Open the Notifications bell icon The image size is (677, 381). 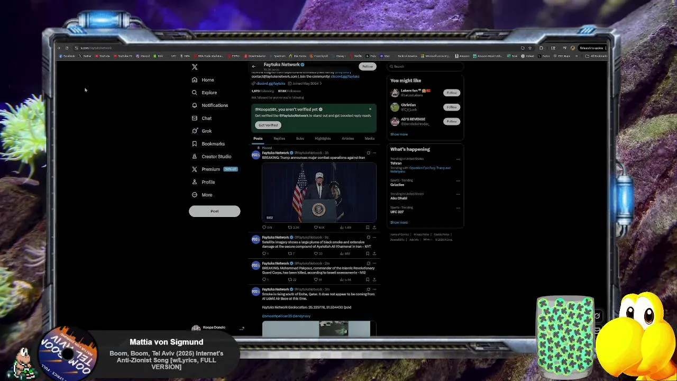(x=195, y=105)
